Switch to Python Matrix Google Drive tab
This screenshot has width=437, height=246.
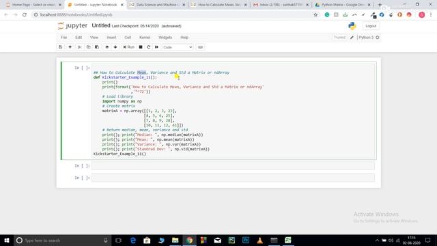pos(343,5)
